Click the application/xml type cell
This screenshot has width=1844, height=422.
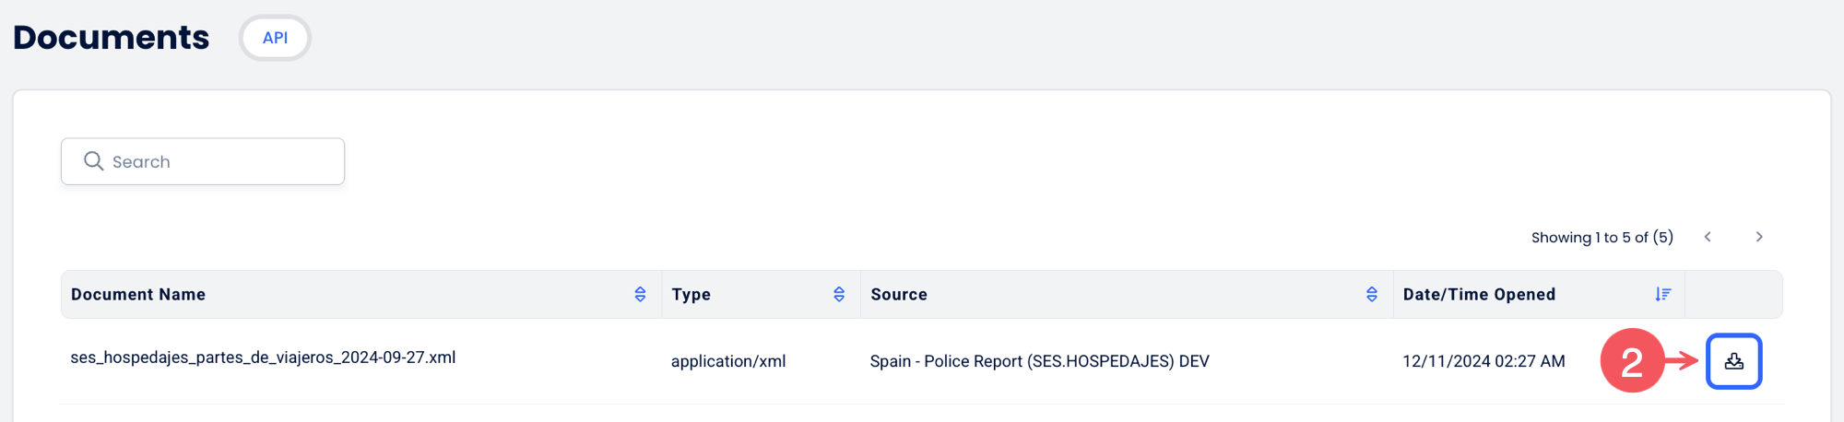[x=728, y=361]
